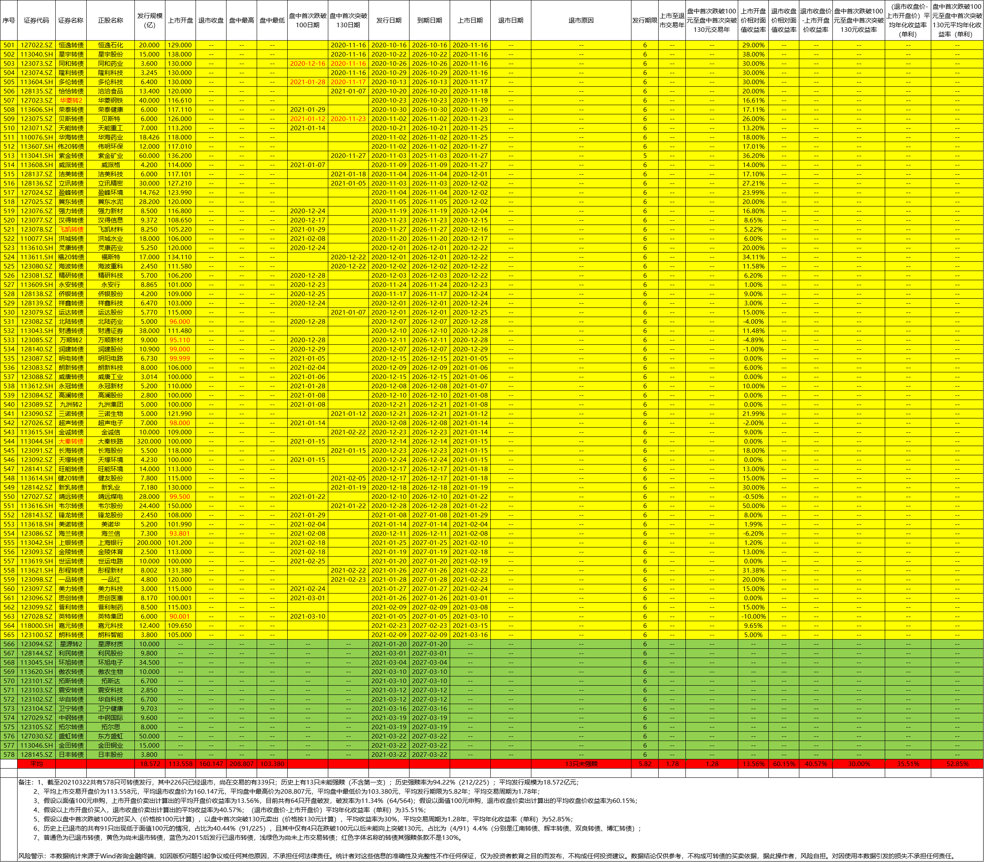Select average value 113.558 in summary row
984x862 pixels.
pyautogui.click(x=180, y=764)
